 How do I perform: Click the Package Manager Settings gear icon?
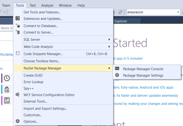(x=117, y=75)
